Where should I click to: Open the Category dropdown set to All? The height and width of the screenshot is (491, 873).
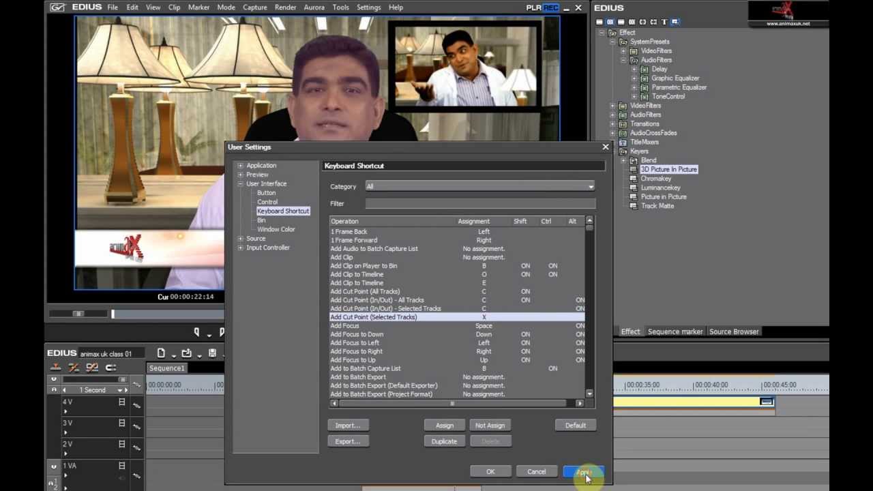480,186
